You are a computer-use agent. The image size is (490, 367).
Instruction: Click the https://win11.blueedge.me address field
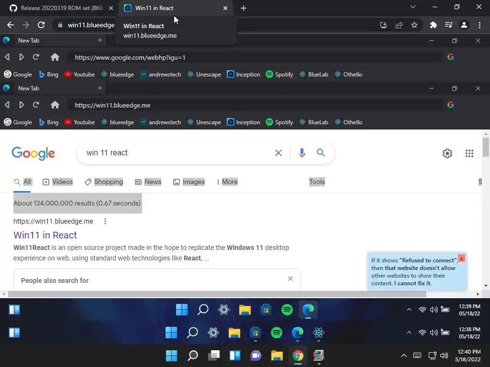pos(255,105)
